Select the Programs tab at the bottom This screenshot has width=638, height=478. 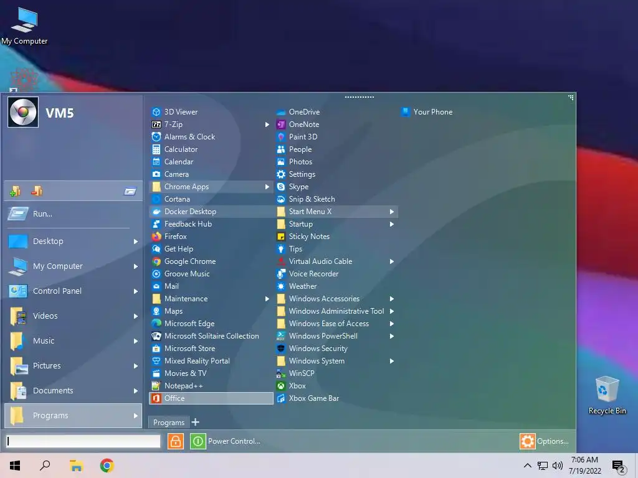(x=168, y=423)
